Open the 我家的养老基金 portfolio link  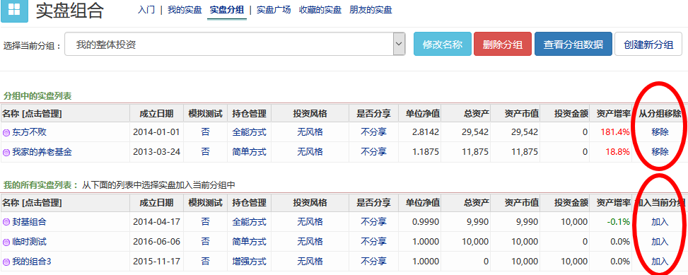pyautogui.click(x=42, y=152)
